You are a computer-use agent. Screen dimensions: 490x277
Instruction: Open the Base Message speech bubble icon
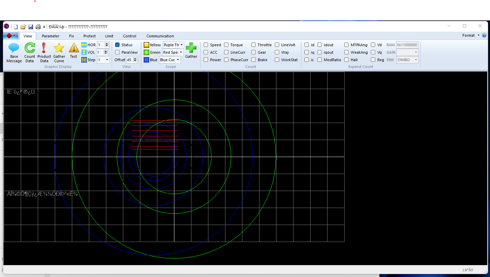click(x=14, y=49)
